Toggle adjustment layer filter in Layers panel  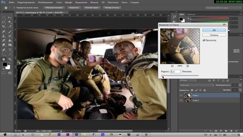pos(214,80)
